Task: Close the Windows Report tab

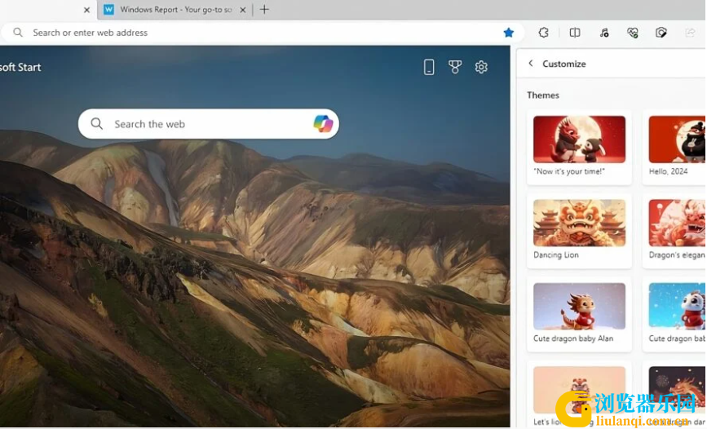Action: click(x=242, y=10)
